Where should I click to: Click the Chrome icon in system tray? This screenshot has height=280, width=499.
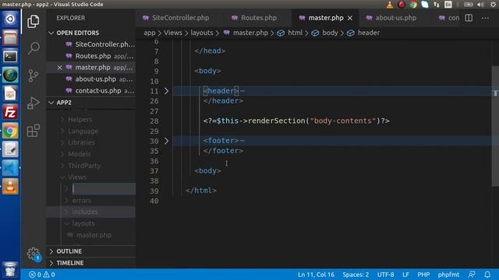(x=413, y=5)
